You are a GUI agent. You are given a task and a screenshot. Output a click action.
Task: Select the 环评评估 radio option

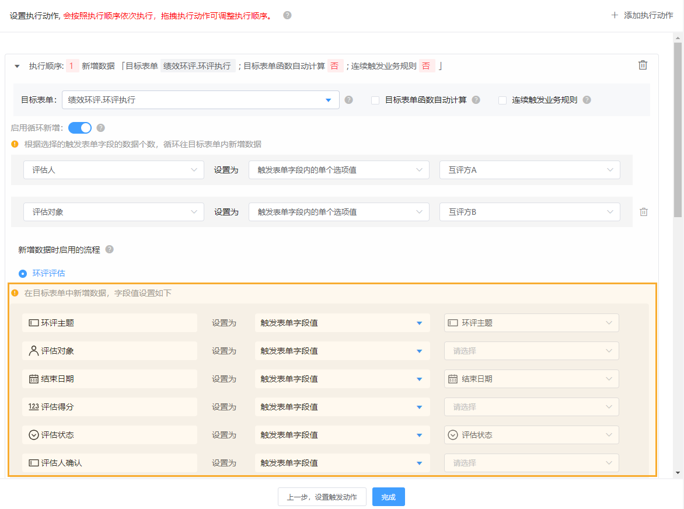tap(22, 273)
